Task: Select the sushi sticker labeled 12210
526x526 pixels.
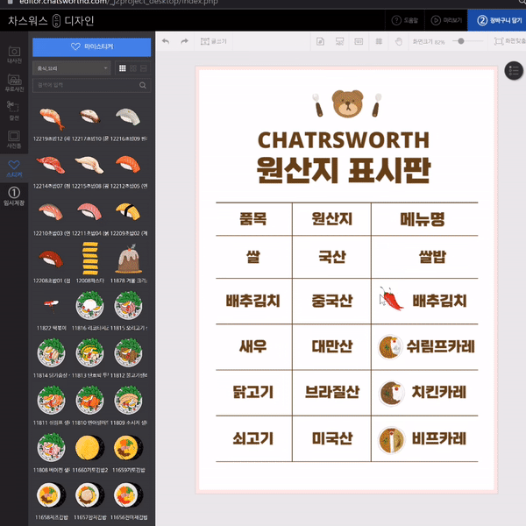Action: tap(51, 211)
